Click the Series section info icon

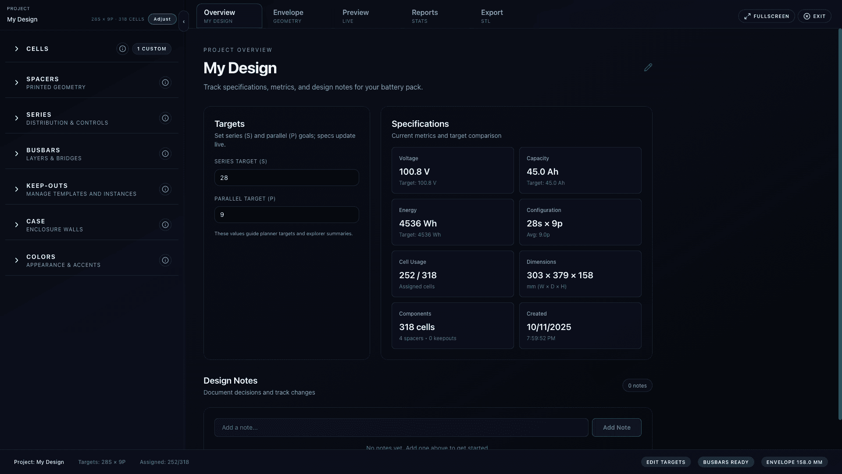tap(165, 118)
